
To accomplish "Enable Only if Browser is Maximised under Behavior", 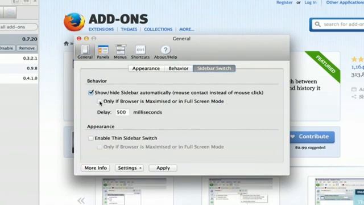I will [x=100, y=101].
